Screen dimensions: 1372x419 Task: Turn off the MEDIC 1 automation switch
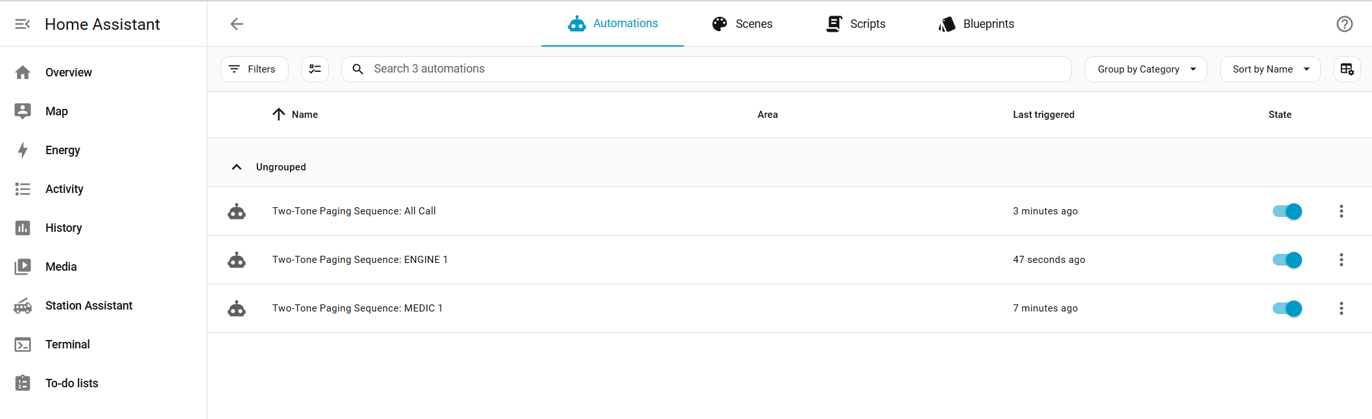click(x=1287, y=308)
